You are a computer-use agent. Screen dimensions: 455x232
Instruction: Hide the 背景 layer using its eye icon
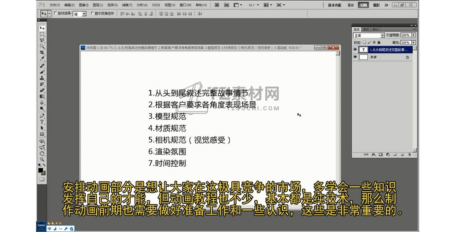point(355,57)
